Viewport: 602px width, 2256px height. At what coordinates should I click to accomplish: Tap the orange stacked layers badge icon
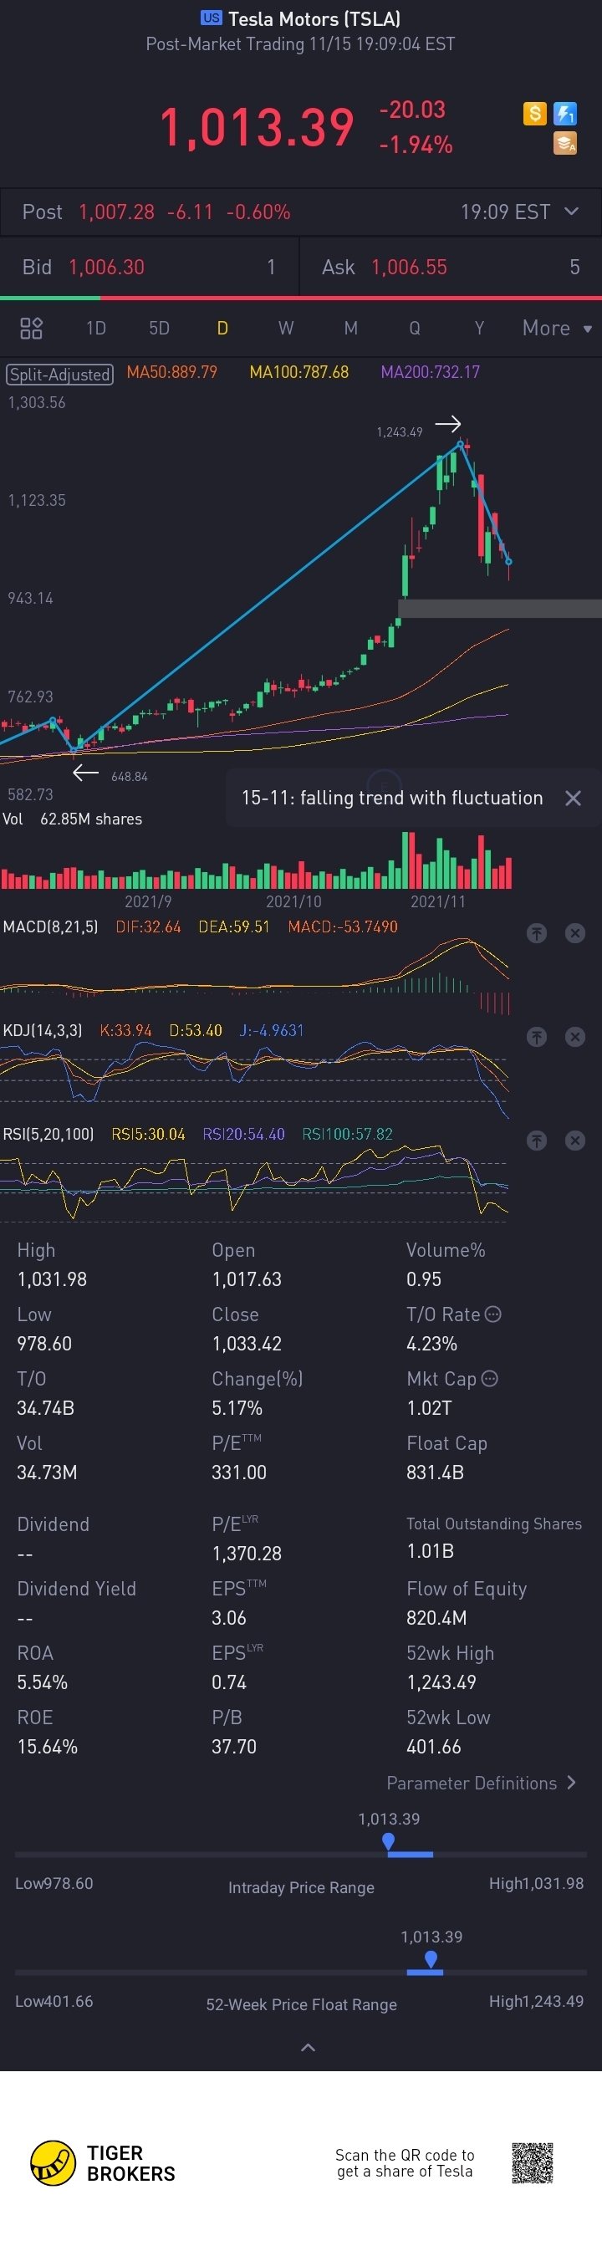click(x=565, y=143)
